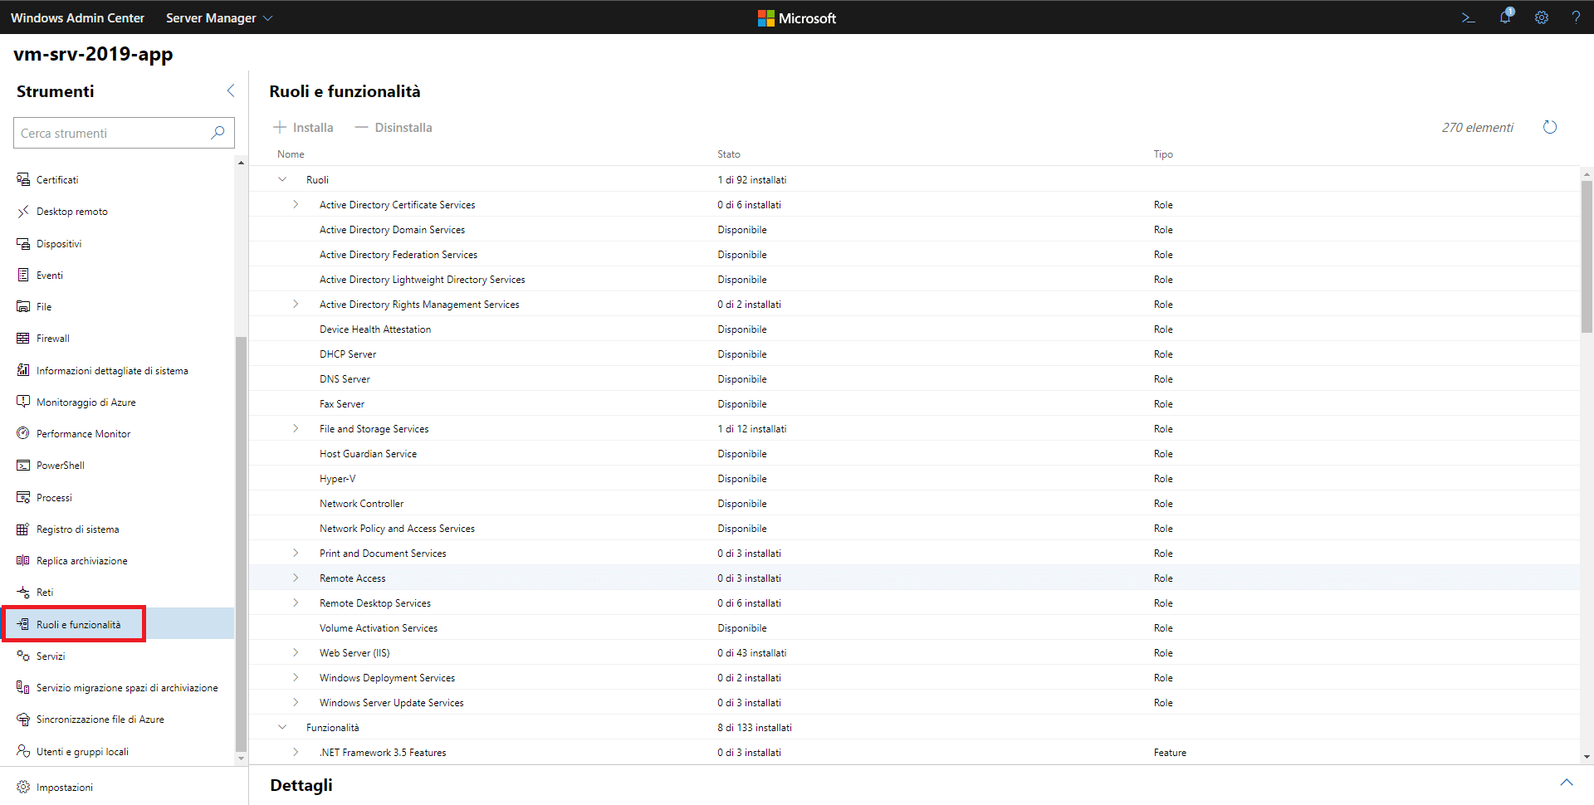Open Servizio migrazione spazi di archiviazione
This screenshot has width=1594, height=805.
119,687
